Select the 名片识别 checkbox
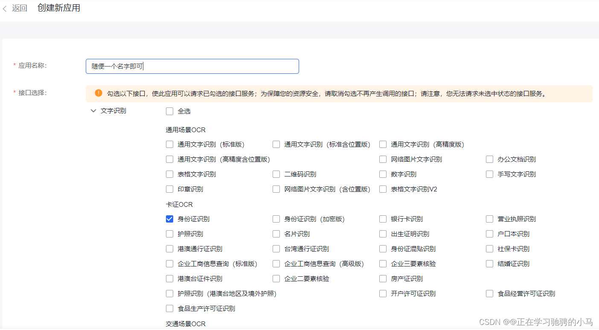This screenshot has height=330, width=599. pyautogui.click(x=276, y=234)
